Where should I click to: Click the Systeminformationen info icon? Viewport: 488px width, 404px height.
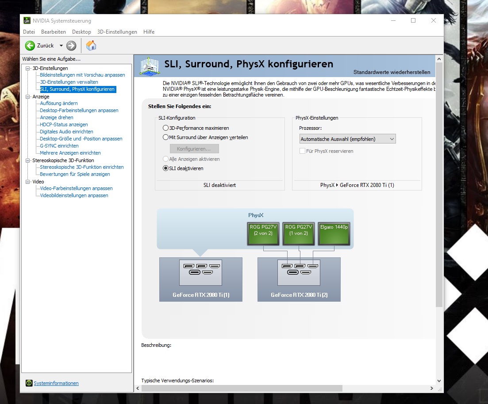29,383
